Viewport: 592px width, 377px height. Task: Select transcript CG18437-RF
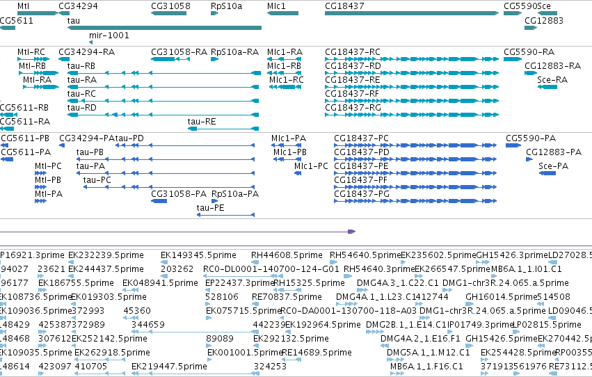click(412, 101)
